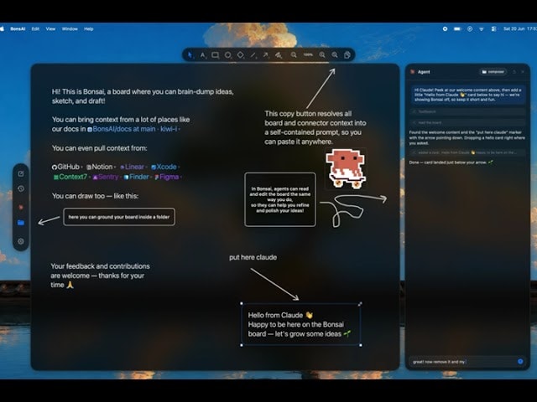Viewport: 537px width, 402px height.
Task: Zoom out using the minus magnifier
Action: (294, 54)
